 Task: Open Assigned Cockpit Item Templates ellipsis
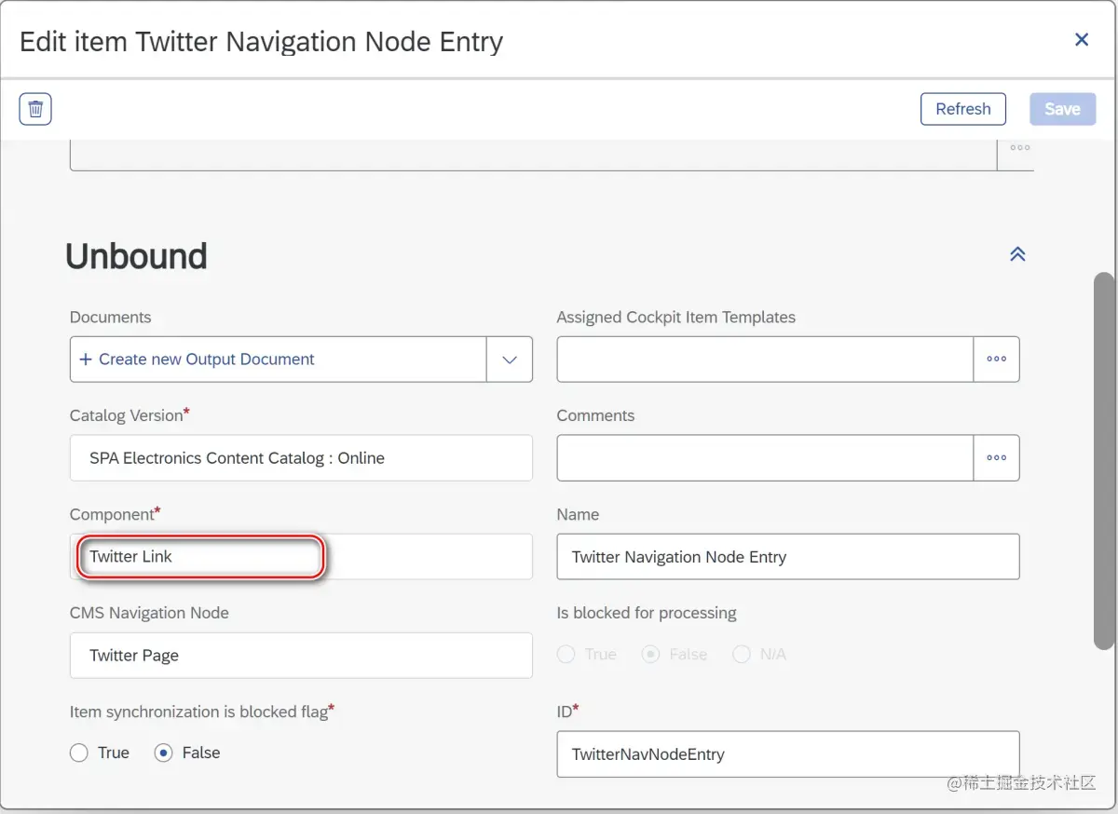996,360
